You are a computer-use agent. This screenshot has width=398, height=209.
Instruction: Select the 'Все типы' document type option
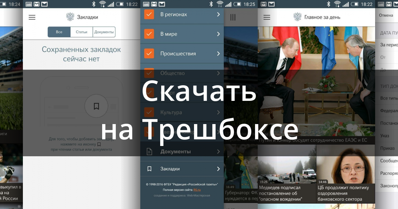(389, 98)
